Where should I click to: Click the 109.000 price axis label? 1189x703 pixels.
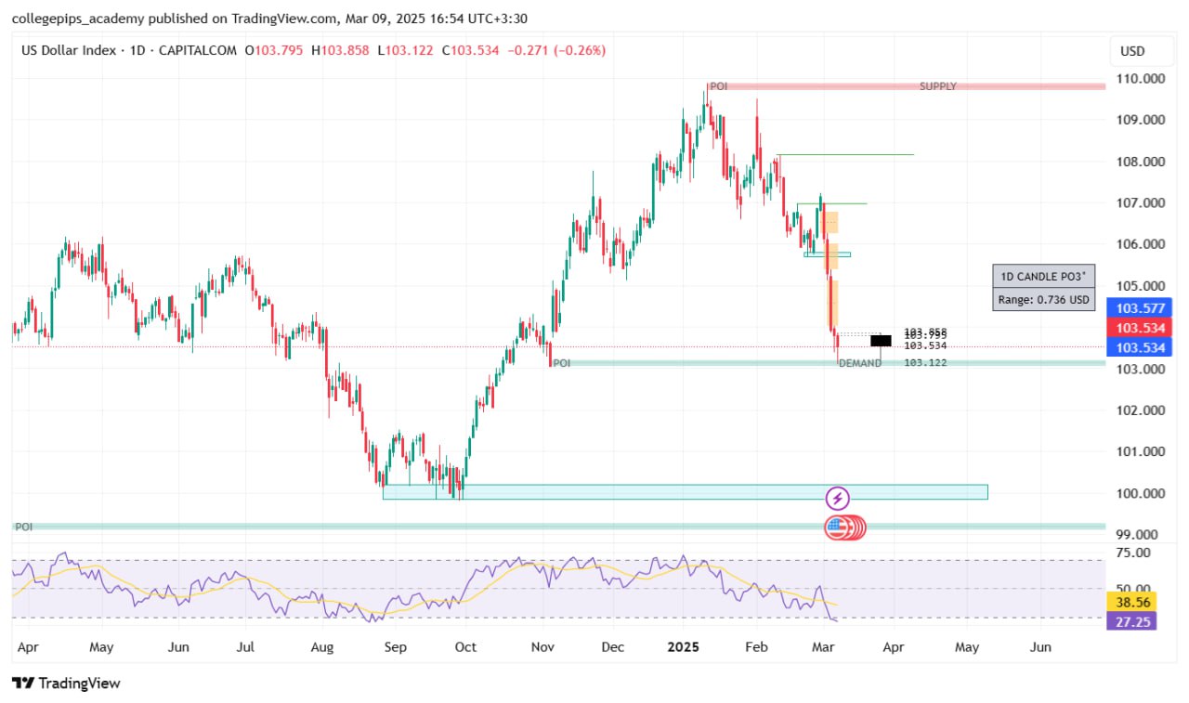pos(1140,120)
